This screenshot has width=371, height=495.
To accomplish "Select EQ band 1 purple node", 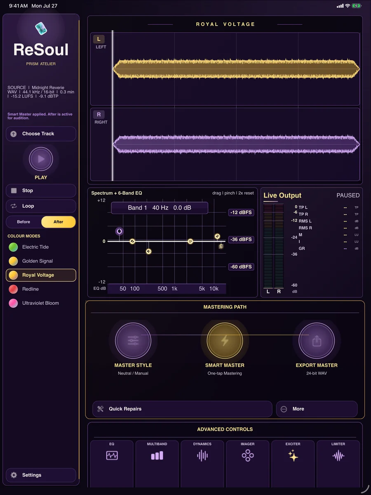I will [x=119, y=231].
